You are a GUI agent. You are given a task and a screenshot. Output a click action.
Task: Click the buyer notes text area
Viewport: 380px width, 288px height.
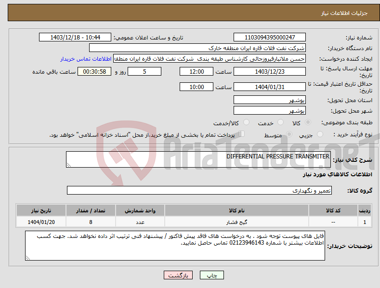(x=175, y=246)
